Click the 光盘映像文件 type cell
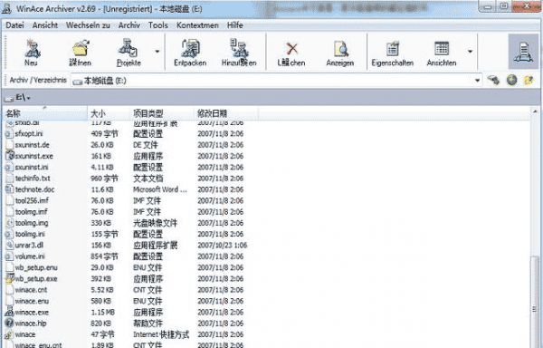The image size is (543, 348). pyautogui.click(x=155, y=223)
